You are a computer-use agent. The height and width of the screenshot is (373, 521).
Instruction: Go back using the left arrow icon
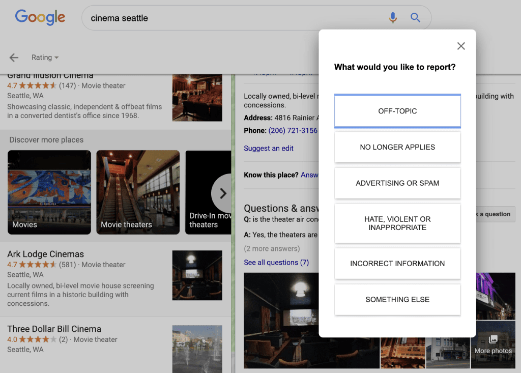[14, 58]
